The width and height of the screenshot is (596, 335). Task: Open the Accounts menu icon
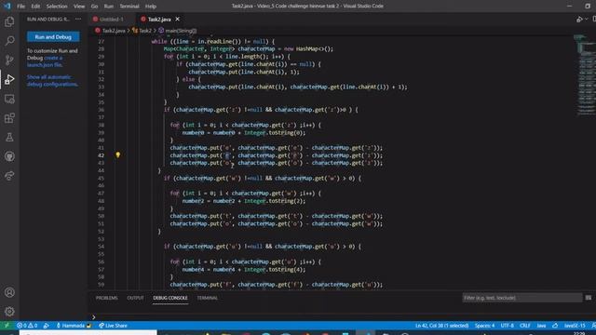[9, 292]
